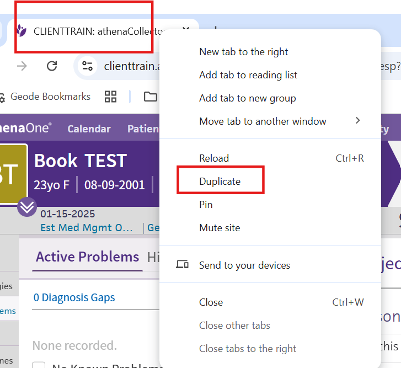Open the 0 Diagnosis Gaps link
The image size is (401, 368).
pyautogui.click(x=74, y=297)
